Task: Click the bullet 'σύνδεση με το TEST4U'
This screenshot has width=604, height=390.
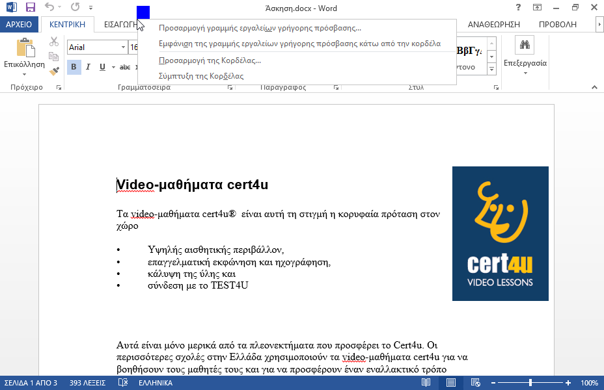Action: [x=198, y=285]
